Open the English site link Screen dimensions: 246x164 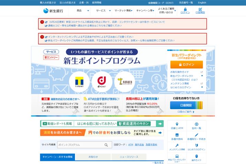coord(202,3)
